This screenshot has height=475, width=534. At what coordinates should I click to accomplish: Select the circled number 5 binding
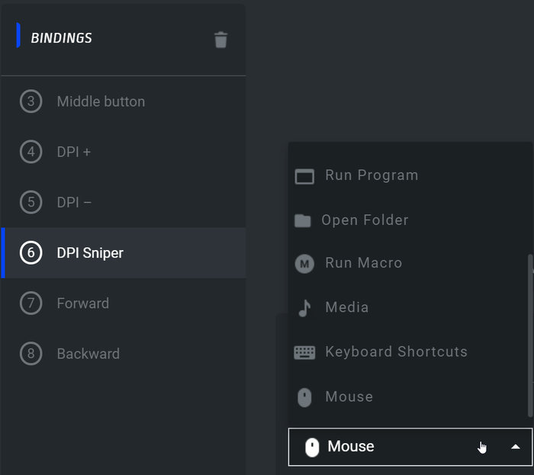click(31, 202)
